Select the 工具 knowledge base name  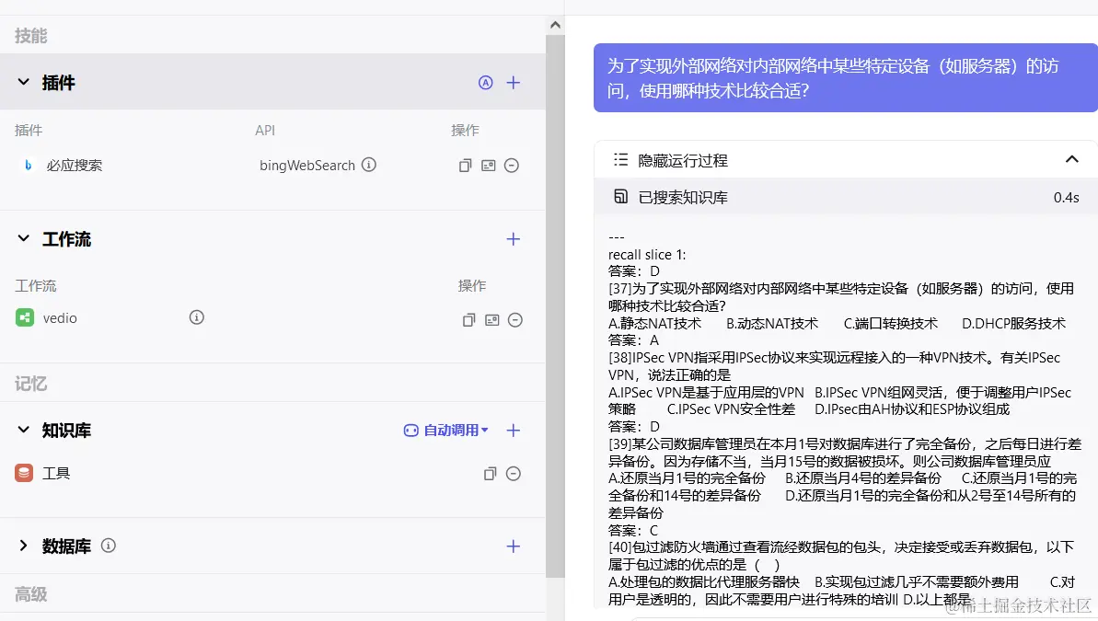point(56,473)
